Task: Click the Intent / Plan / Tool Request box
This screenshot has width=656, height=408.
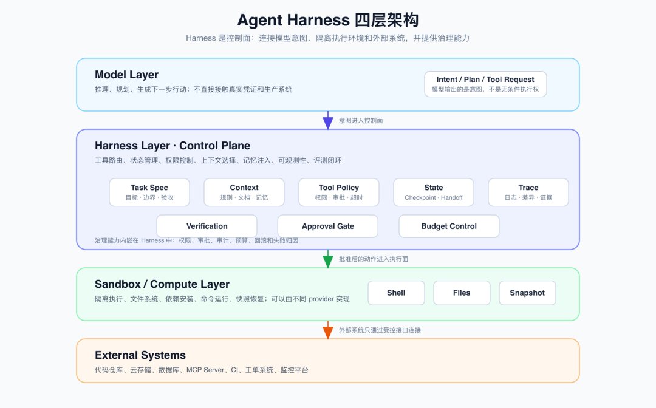Action: tap(485, 84)
